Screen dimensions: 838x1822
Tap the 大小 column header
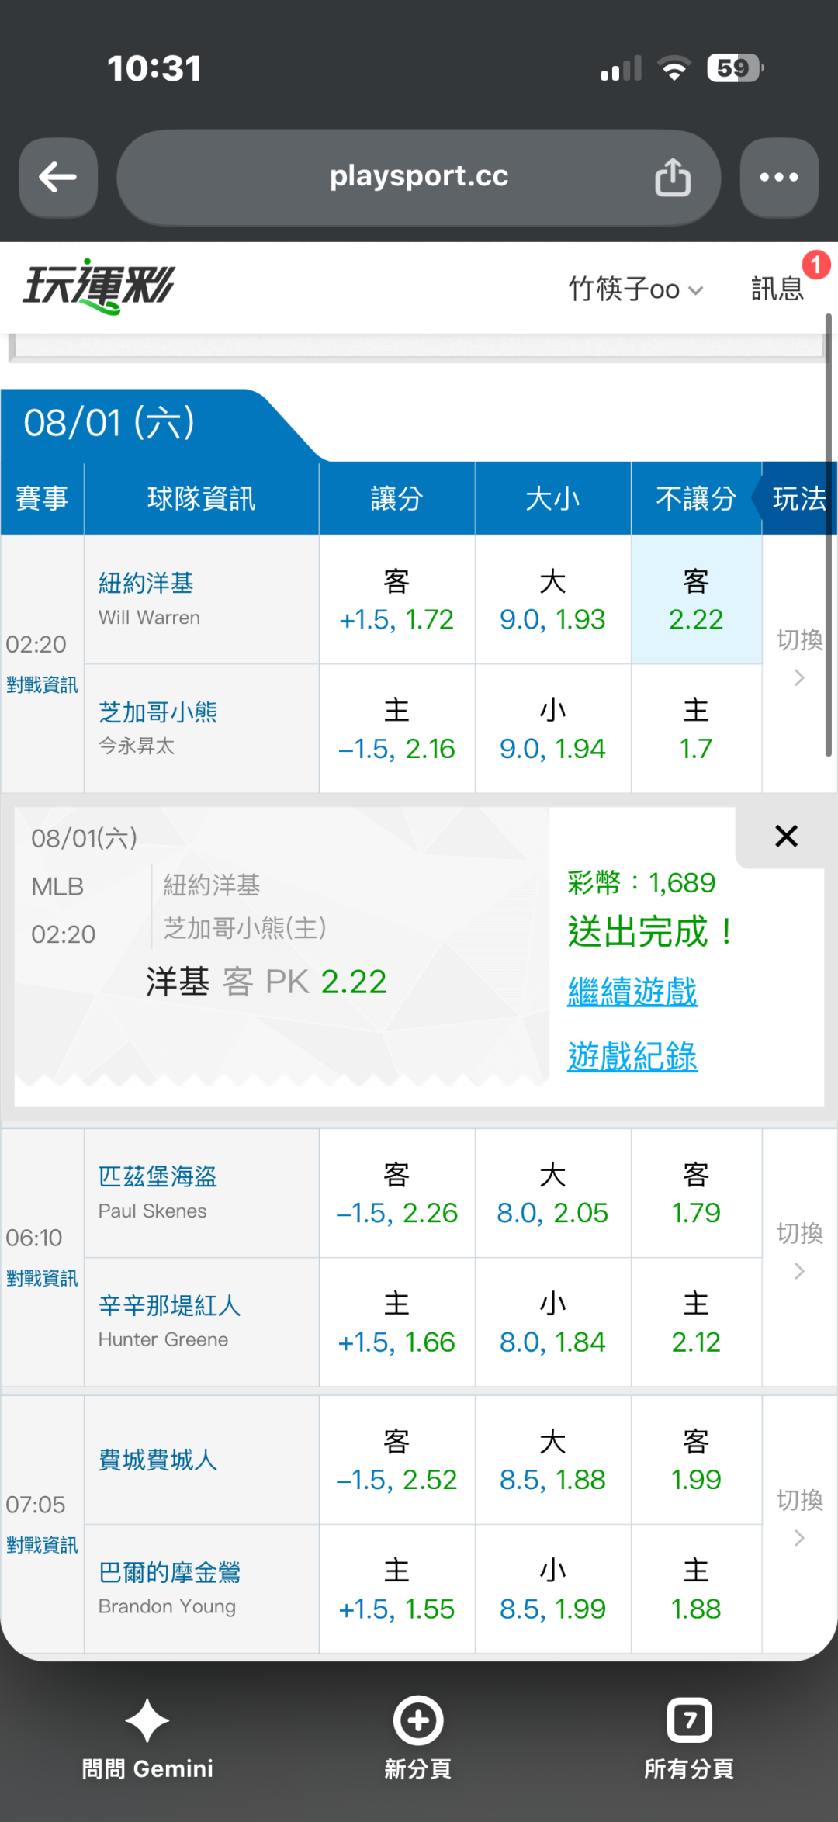(552, 498)
